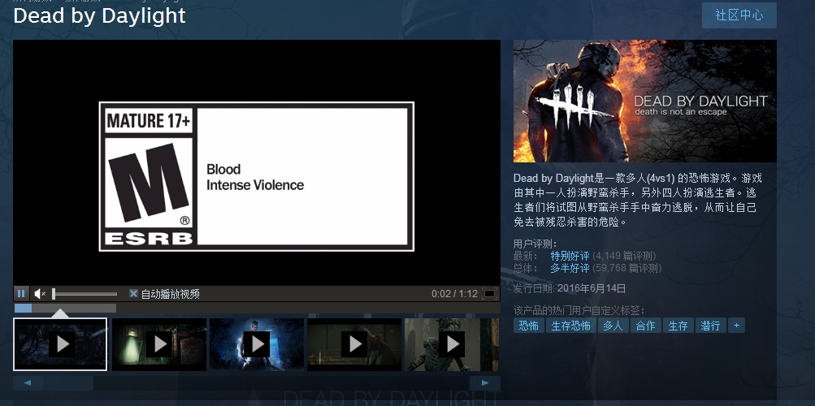
Task: Select the 合作 tag
Action: pyautogui.click(x=645, y=326)
